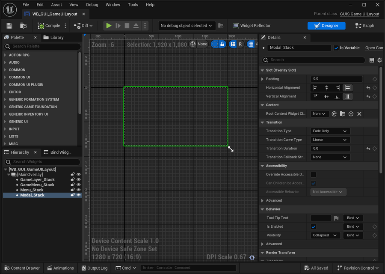Expand the ACTION RPG palette category
The width and height of the screenshot is (385, 274).
point(5,55)
